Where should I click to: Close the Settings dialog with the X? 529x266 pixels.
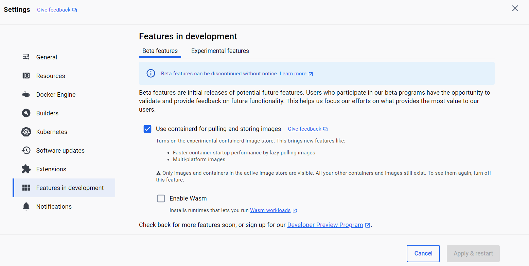tap(515, 8)
